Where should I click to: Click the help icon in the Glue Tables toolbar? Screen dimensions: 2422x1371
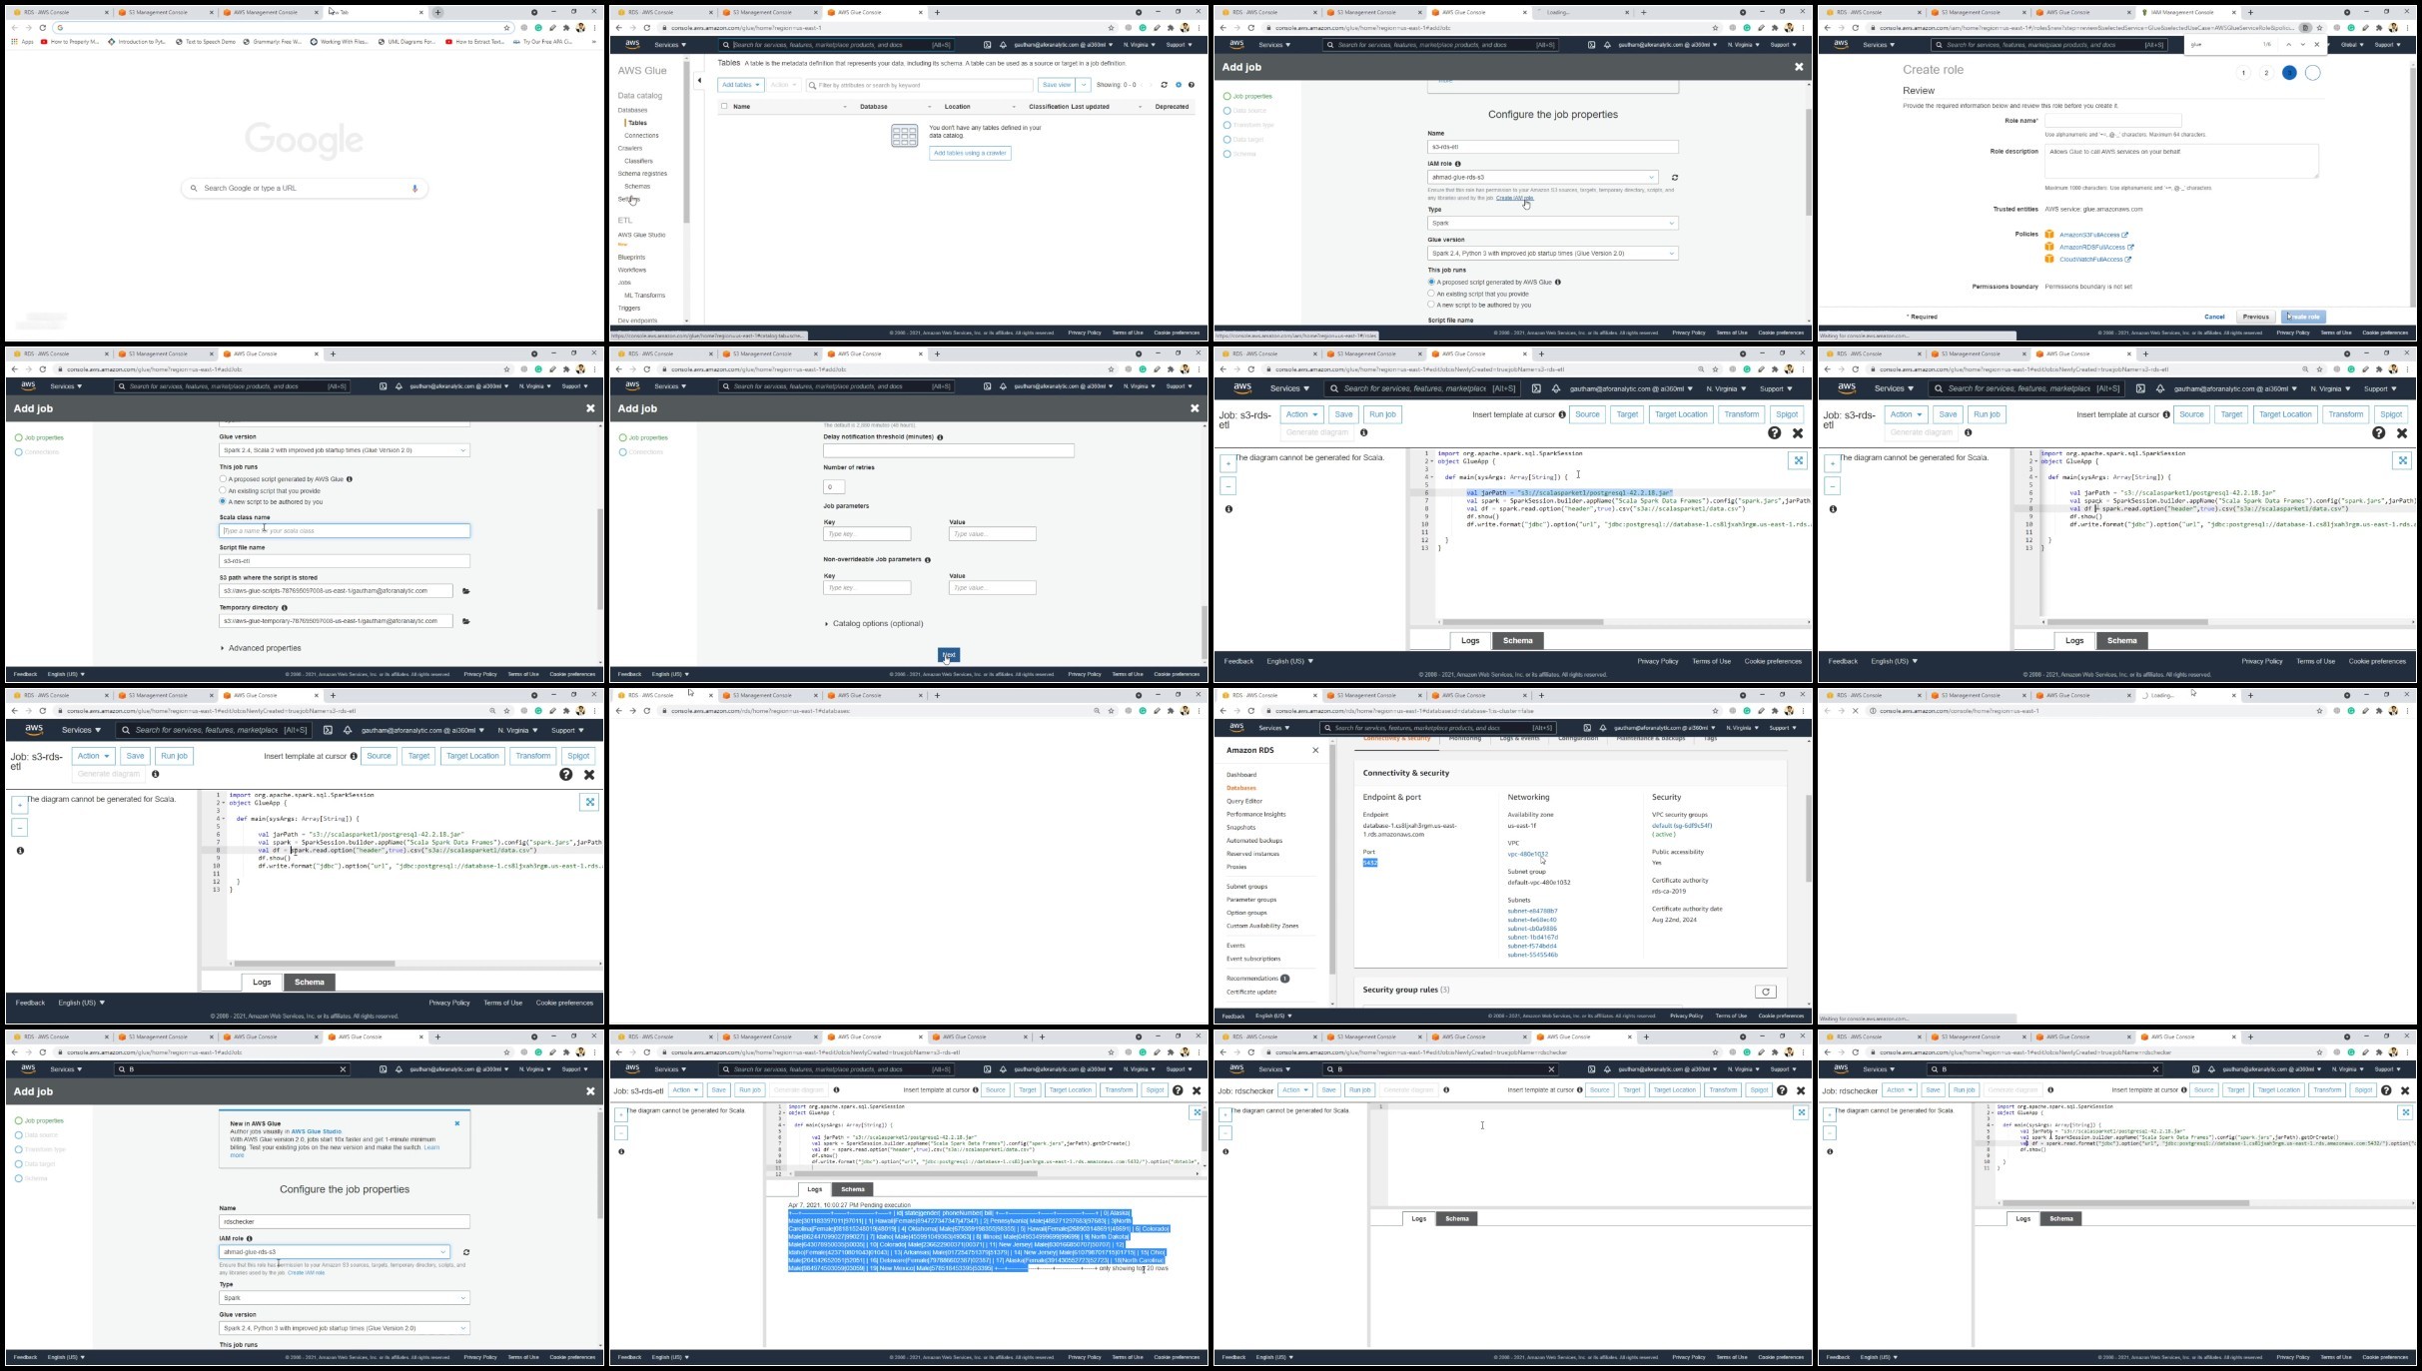pyautogui.click(x=1192, y=85)
